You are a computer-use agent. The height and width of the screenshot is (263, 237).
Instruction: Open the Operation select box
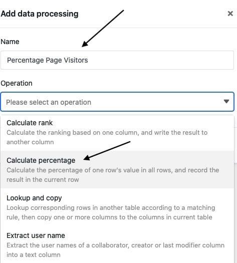pyautogui.click(x=117, y=102)
